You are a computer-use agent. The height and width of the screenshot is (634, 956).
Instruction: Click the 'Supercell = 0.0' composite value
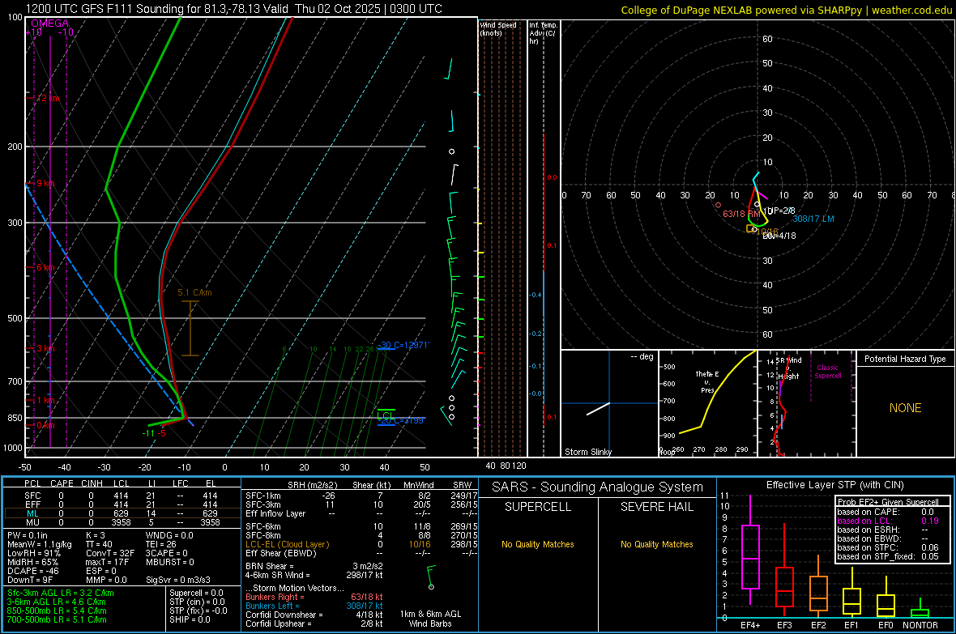196,593
